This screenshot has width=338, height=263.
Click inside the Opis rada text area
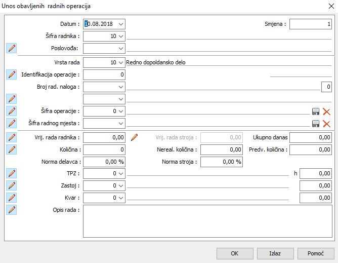(206, 221)
